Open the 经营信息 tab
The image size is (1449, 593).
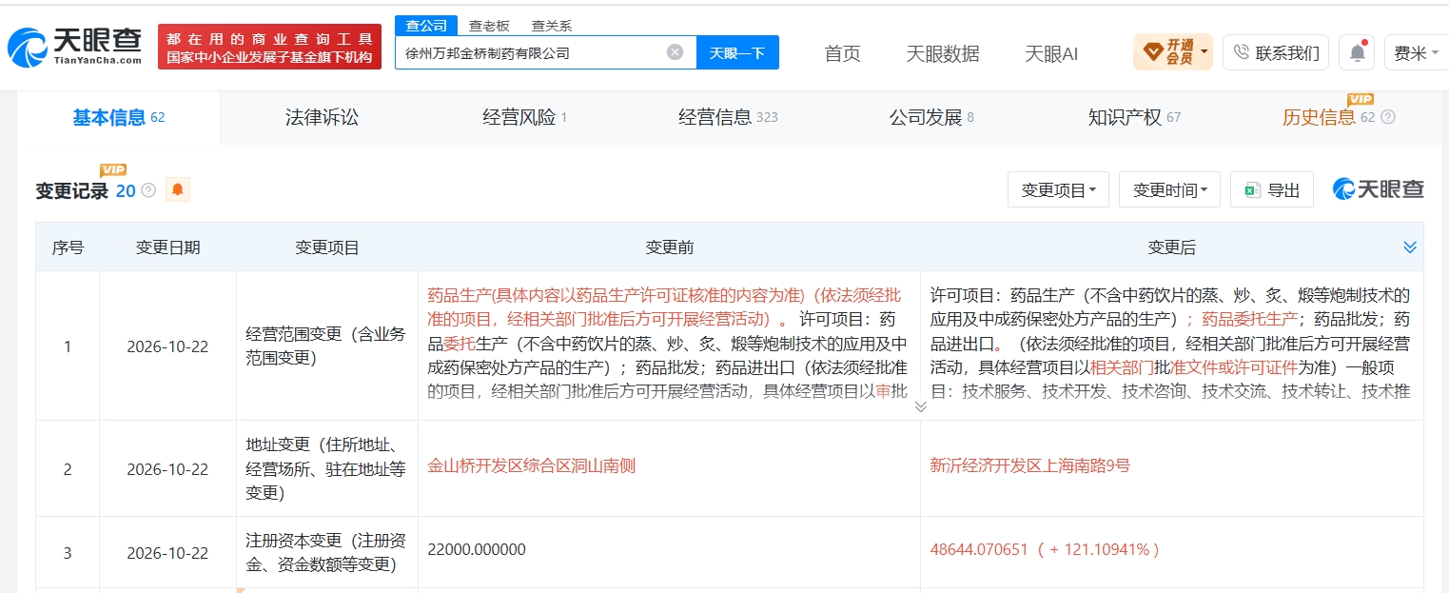[728, 118]
